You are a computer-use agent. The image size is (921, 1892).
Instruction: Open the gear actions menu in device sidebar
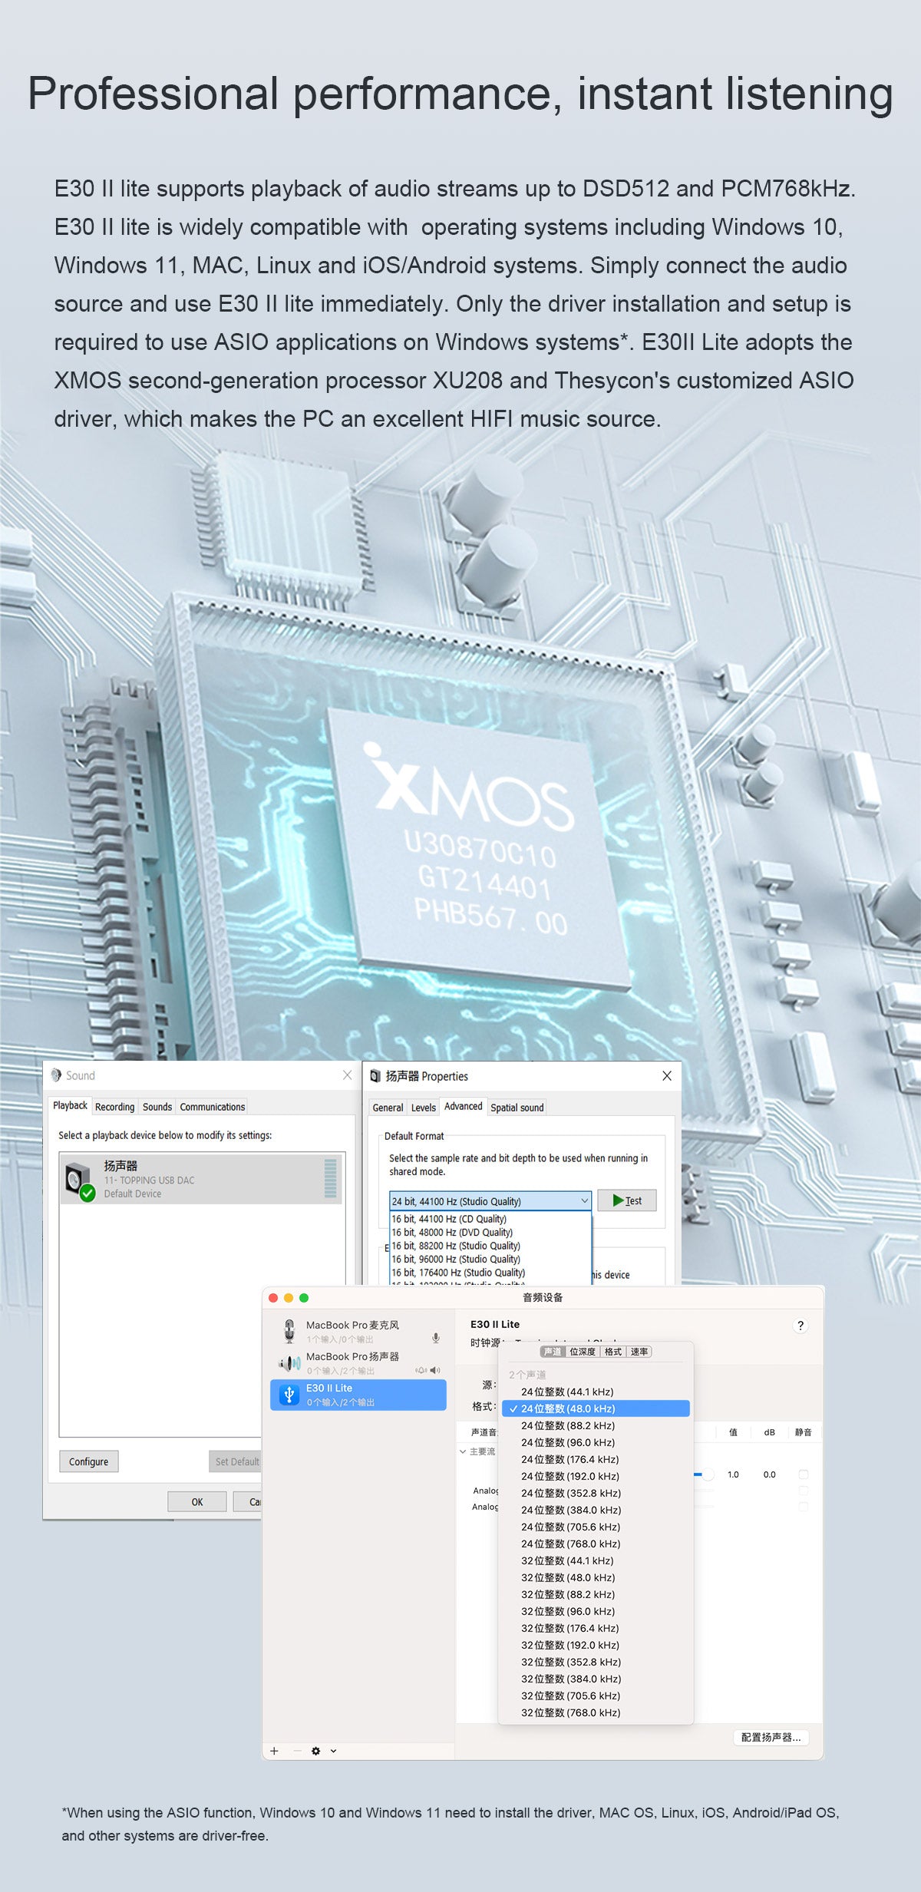[x=316, y=1751]
